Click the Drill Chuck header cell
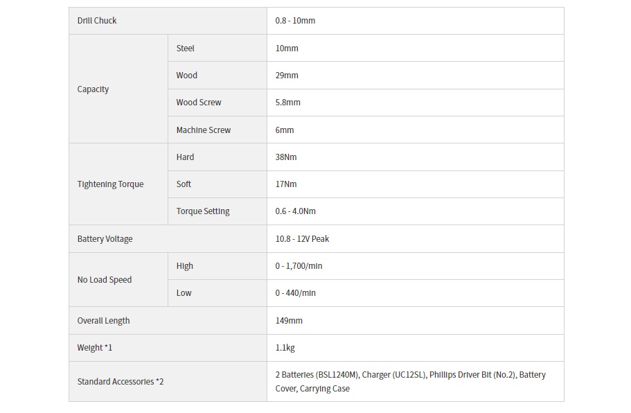Image resolution: width=631 pixels, height=413 pixels. tap(168, 21)
